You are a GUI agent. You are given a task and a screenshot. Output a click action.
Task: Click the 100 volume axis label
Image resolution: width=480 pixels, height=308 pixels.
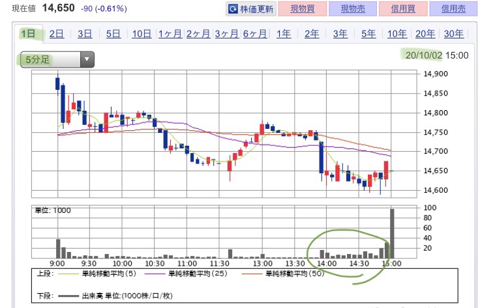tap(430, 208)
